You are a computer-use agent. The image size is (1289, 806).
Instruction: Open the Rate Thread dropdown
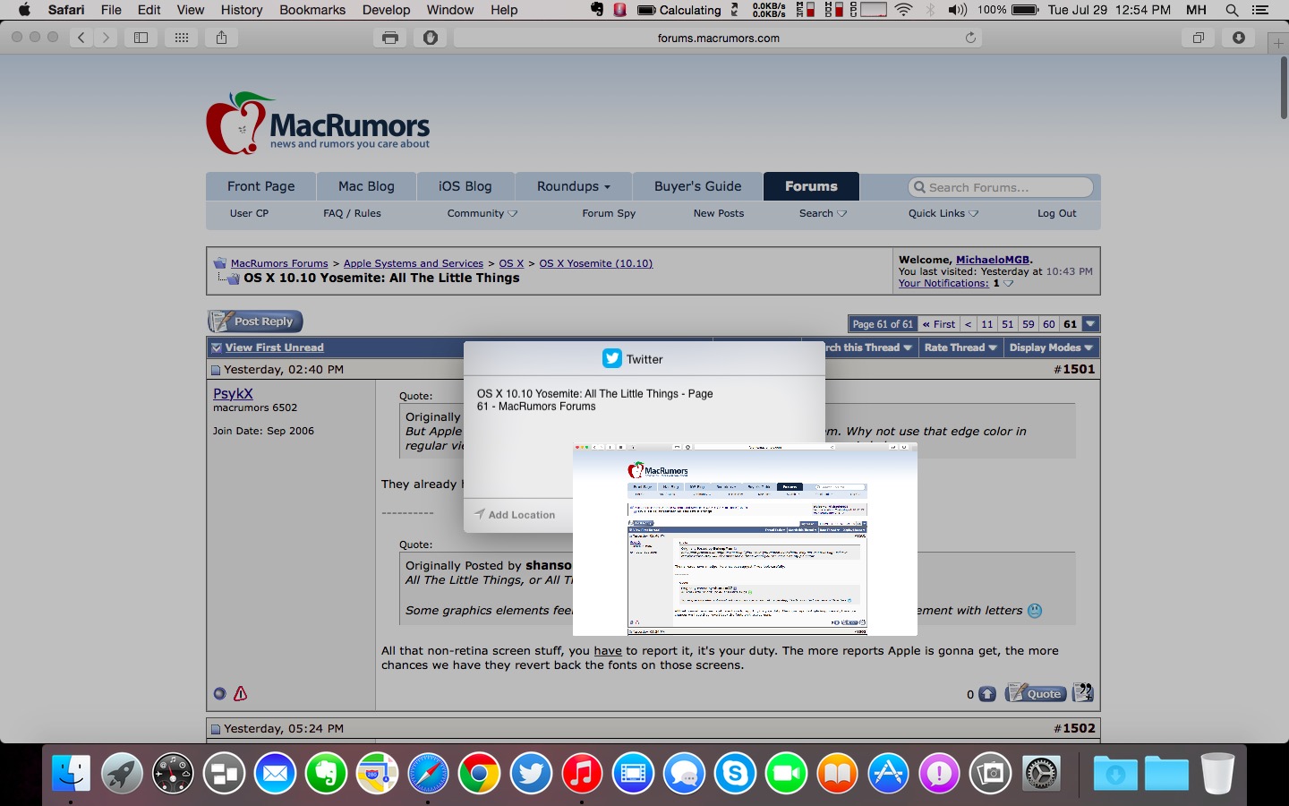tap(960, 347)
